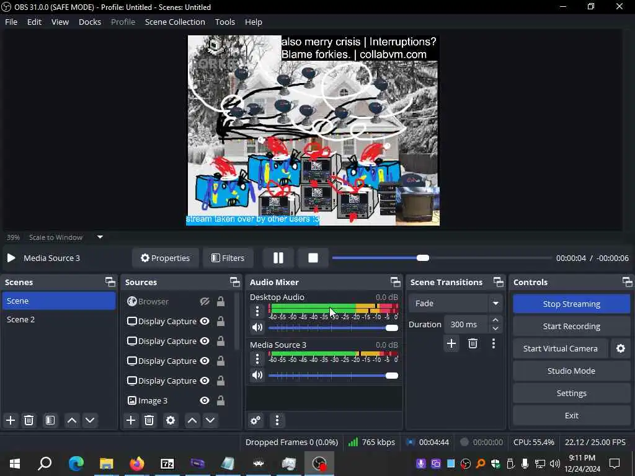Open the File menu
Image resolution: width=635 pixels, height=476 pixels.
(11, 22)
